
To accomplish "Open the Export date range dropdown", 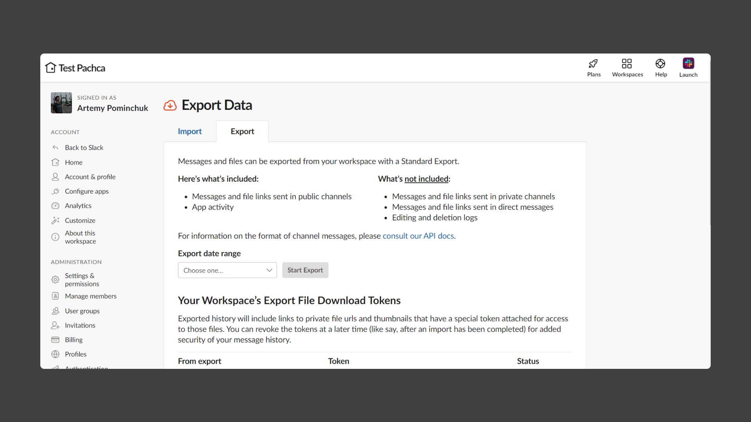I will click(227, 270).
